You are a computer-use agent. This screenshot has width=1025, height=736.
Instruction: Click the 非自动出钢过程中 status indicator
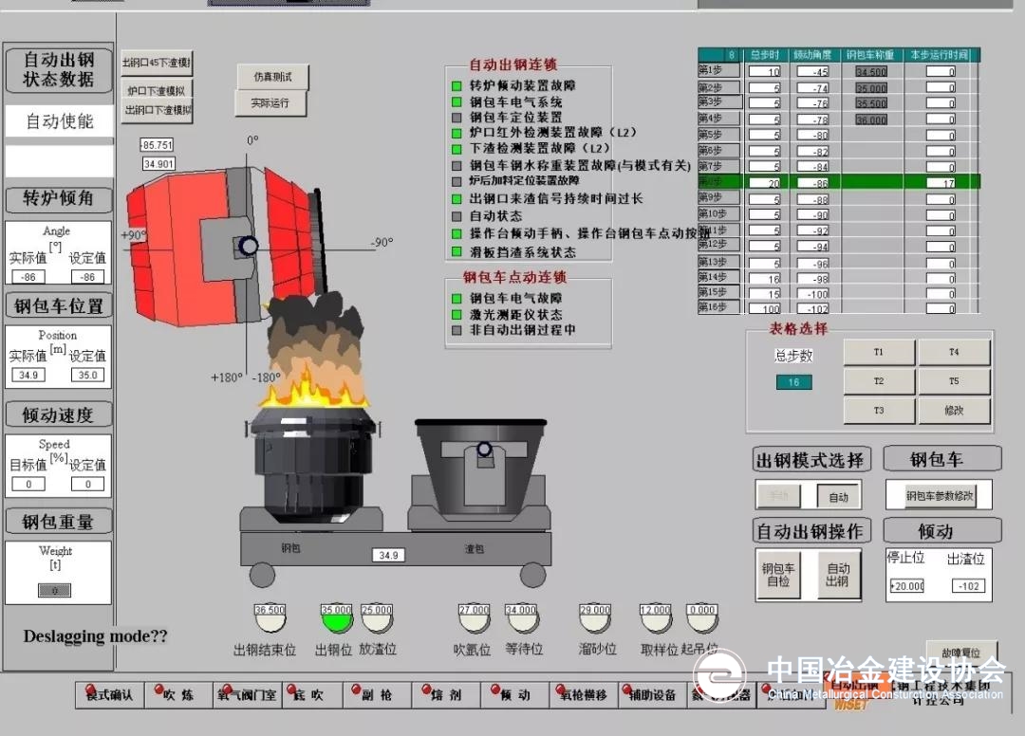tap(457, 330)
